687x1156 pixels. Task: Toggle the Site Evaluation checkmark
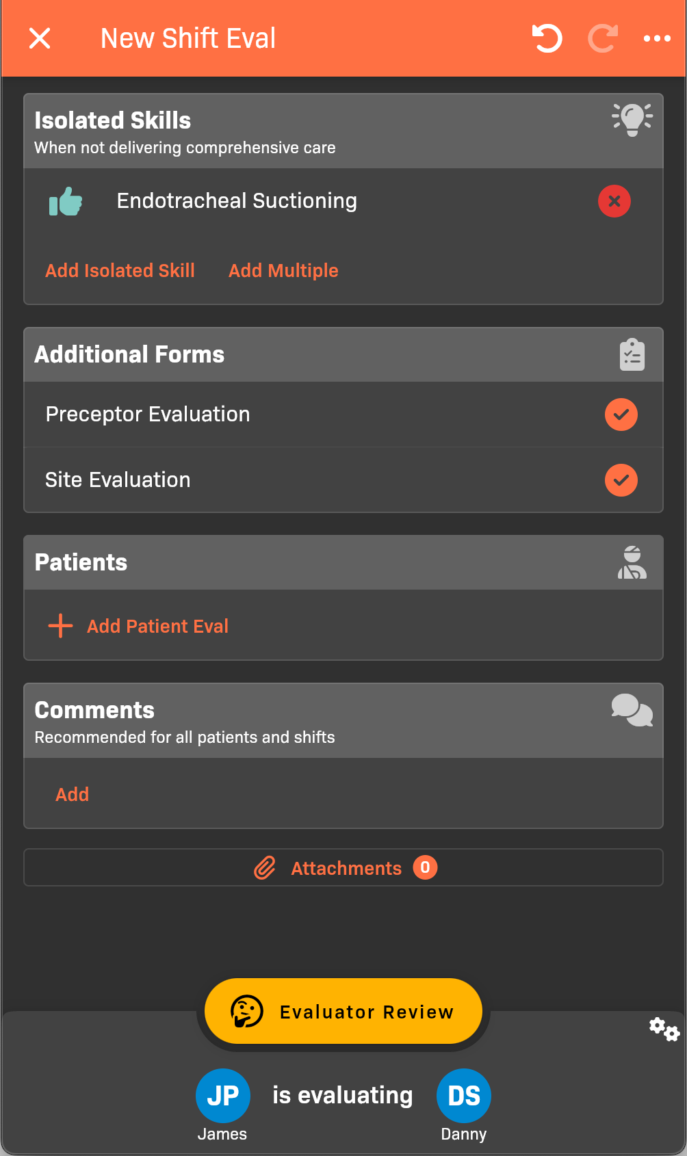(621, 480)
